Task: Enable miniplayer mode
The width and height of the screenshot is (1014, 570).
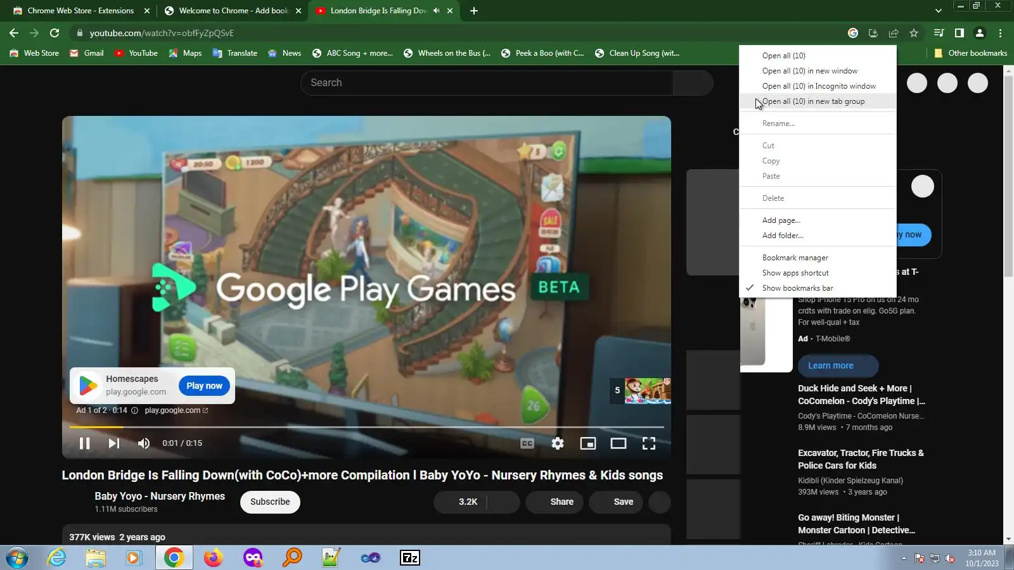Action: tap(588, 443)
